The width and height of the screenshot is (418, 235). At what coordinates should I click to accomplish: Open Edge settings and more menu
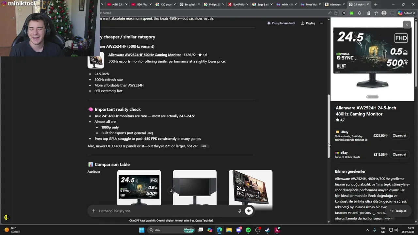392,13
